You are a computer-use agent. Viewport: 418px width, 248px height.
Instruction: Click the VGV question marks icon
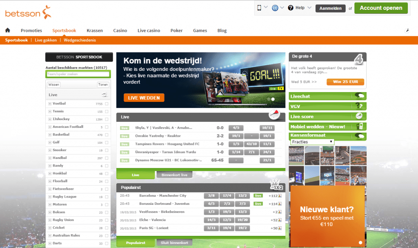(x=360, y=106)
